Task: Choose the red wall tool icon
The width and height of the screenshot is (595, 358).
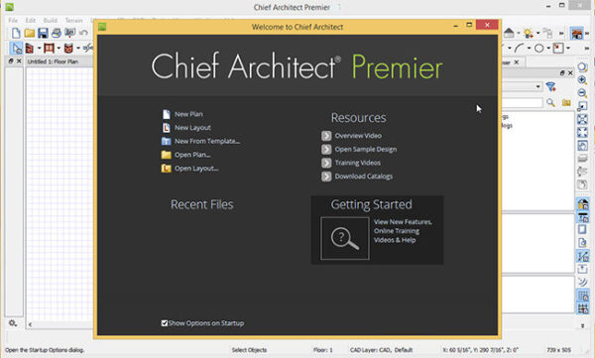Action: tap(29, 49)
